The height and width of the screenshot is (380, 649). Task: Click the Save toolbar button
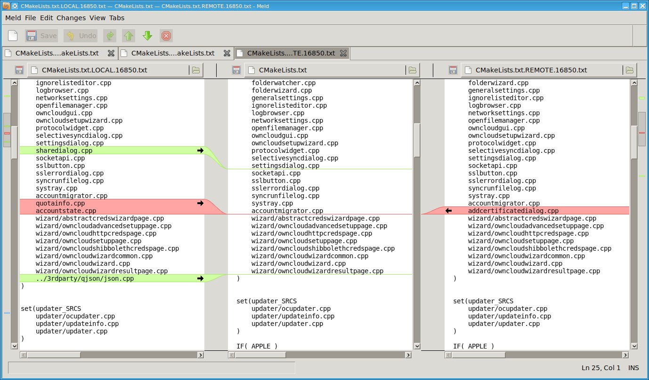click(x=41, y=36)
